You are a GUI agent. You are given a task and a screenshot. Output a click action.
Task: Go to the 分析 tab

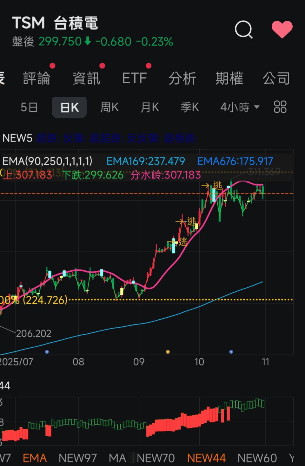click(182, 78)
